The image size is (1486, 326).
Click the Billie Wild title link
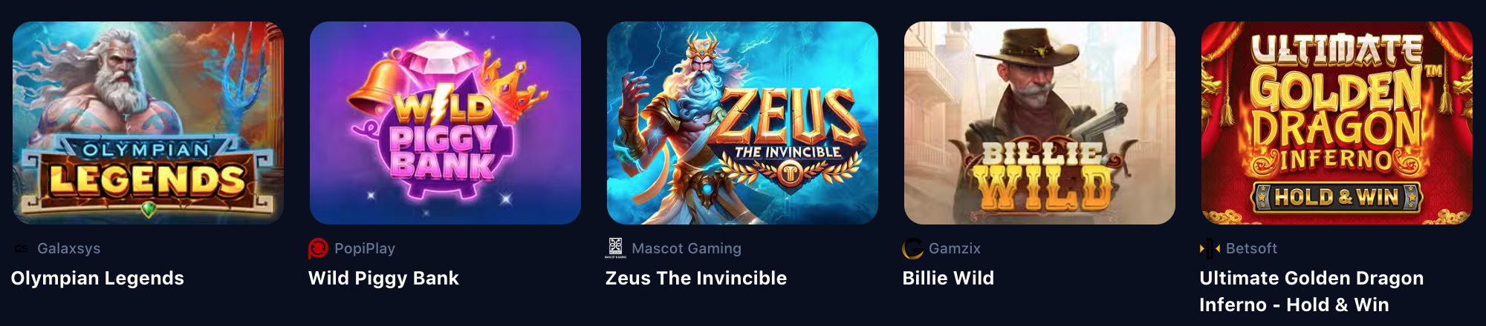tap(948, 279)
